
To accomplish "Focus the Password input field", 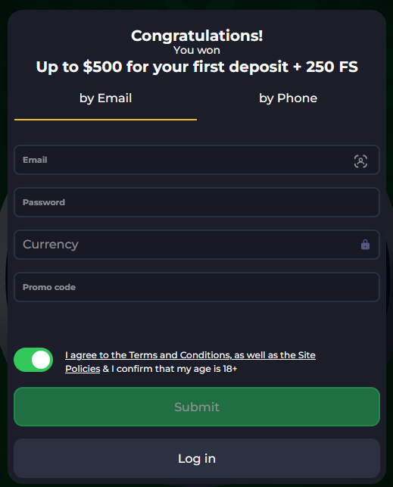I will click(197, 202).
